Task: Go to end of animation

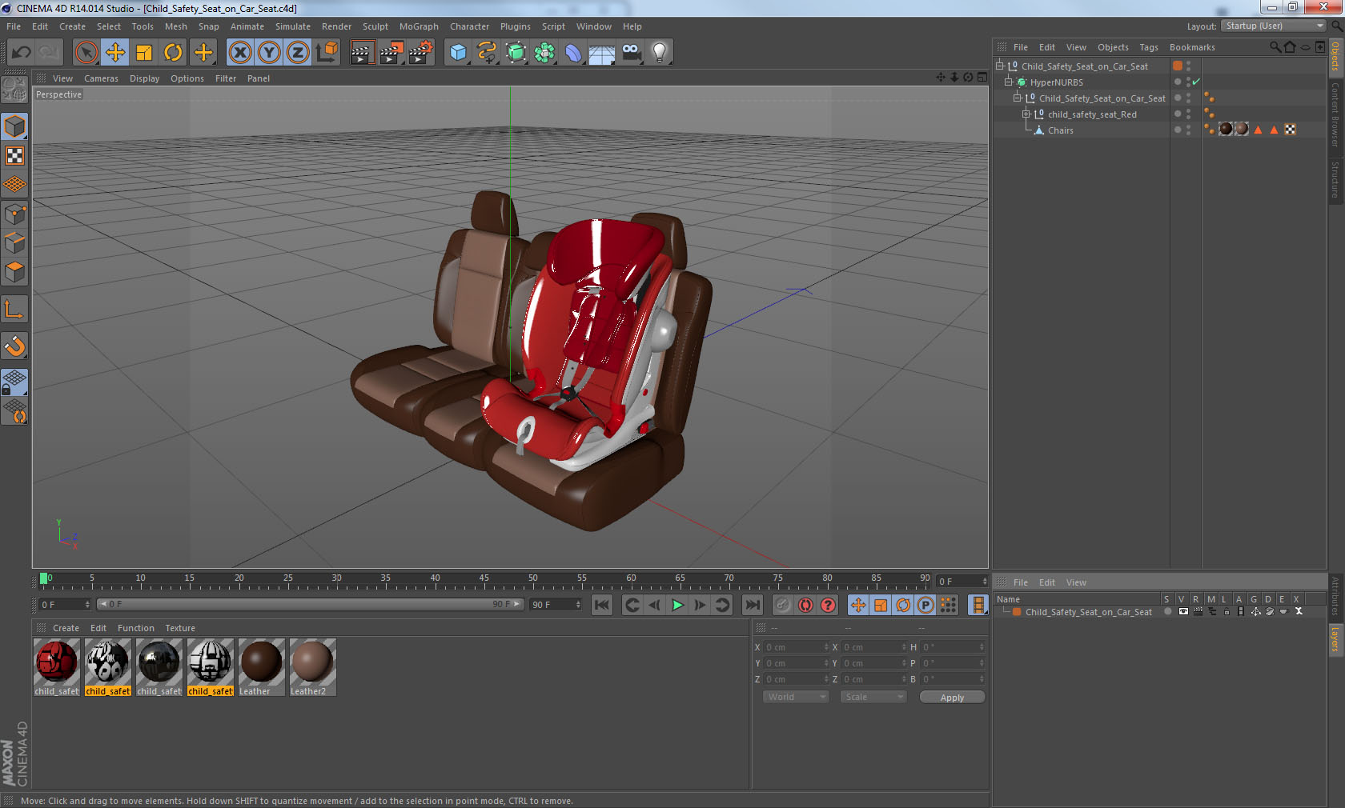Action: pyautogui.click(x=752, y=605)
